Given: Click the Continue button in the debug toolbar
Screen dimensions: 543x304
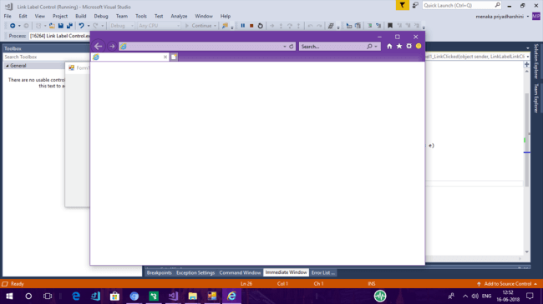Looking at the screenshot, I should pos(199,26).
